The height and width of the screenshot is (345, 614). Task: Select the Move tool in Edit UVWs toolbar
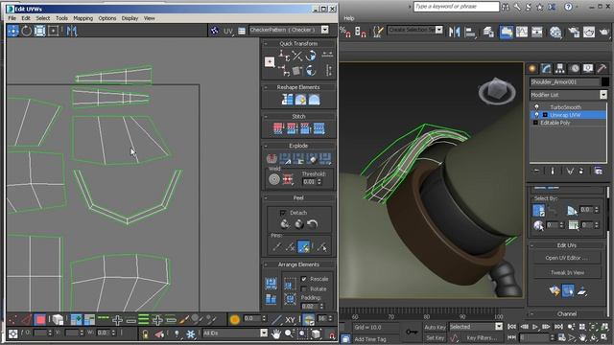[12, 31]
